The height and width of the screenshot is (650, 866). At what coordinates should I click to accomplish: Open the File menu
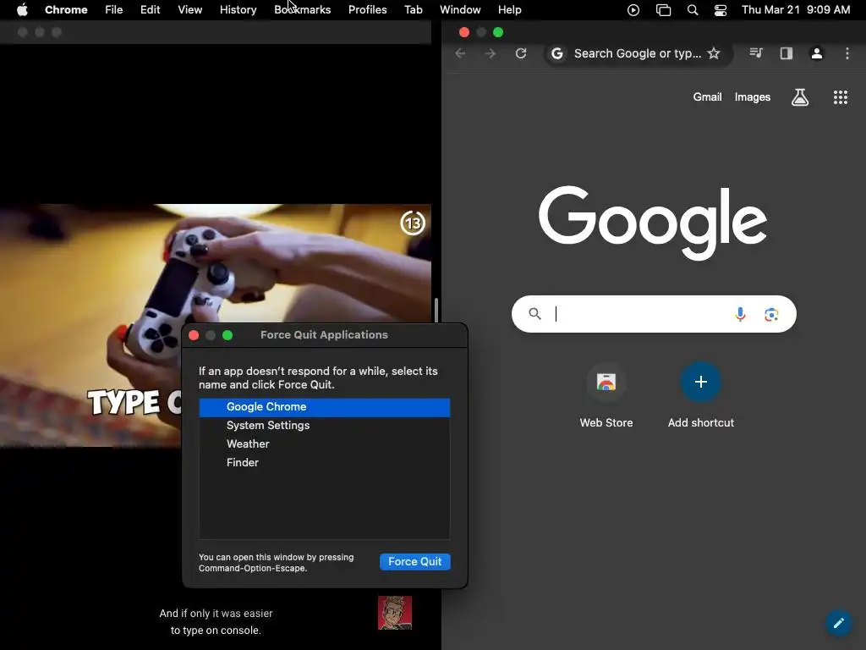coord(114,9)
